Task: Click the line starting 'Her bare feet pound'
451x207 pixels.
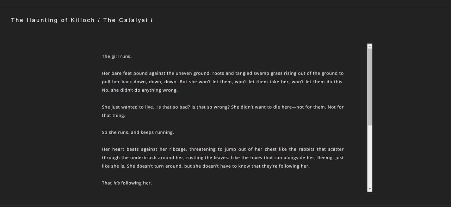Action: pyautogui.click(x=223, y=73)
